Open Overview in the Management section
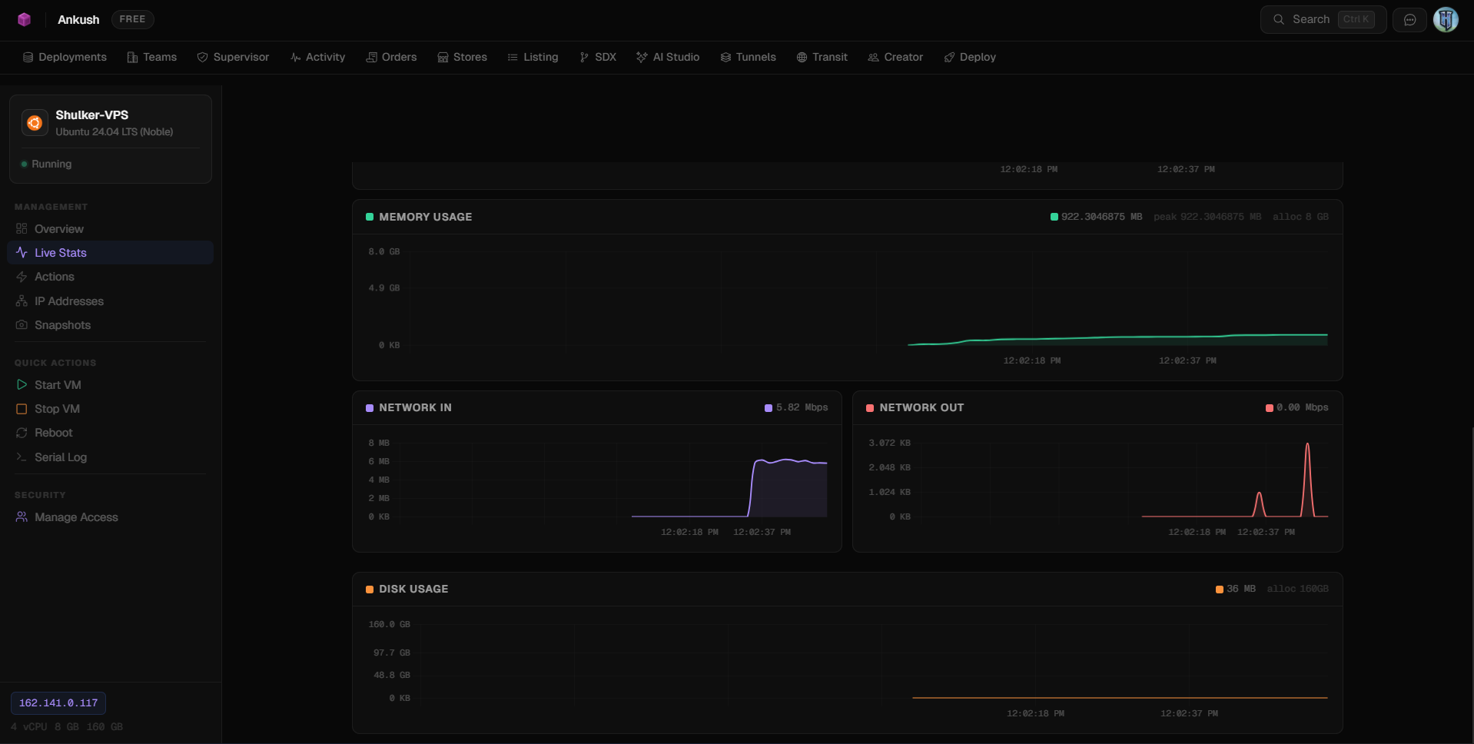The height and width of the screenshot is (744, 1474). [110, 229]
